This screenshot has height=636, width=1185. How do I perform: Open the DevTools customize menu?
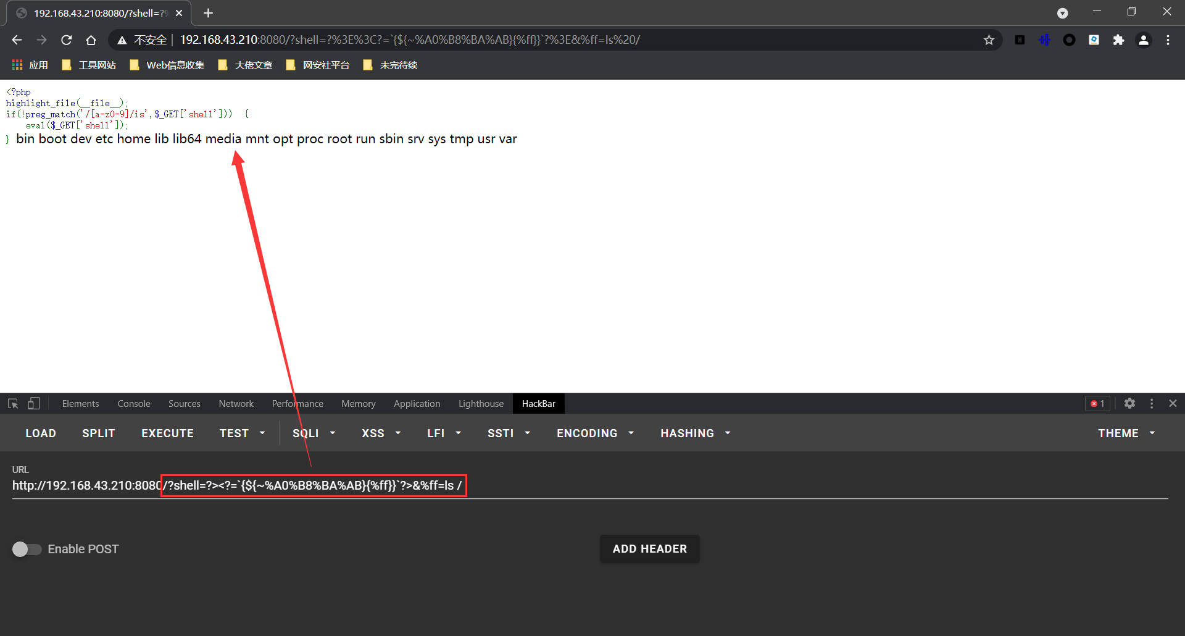click(1152, 403)
